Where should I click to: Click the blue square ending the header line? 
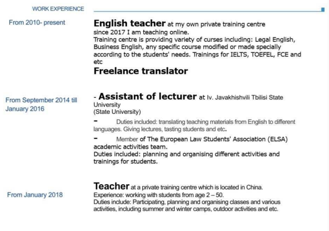[x=322, y=9]
